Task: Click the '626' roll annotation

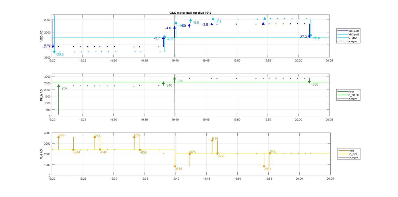Action: click(192, 152)
